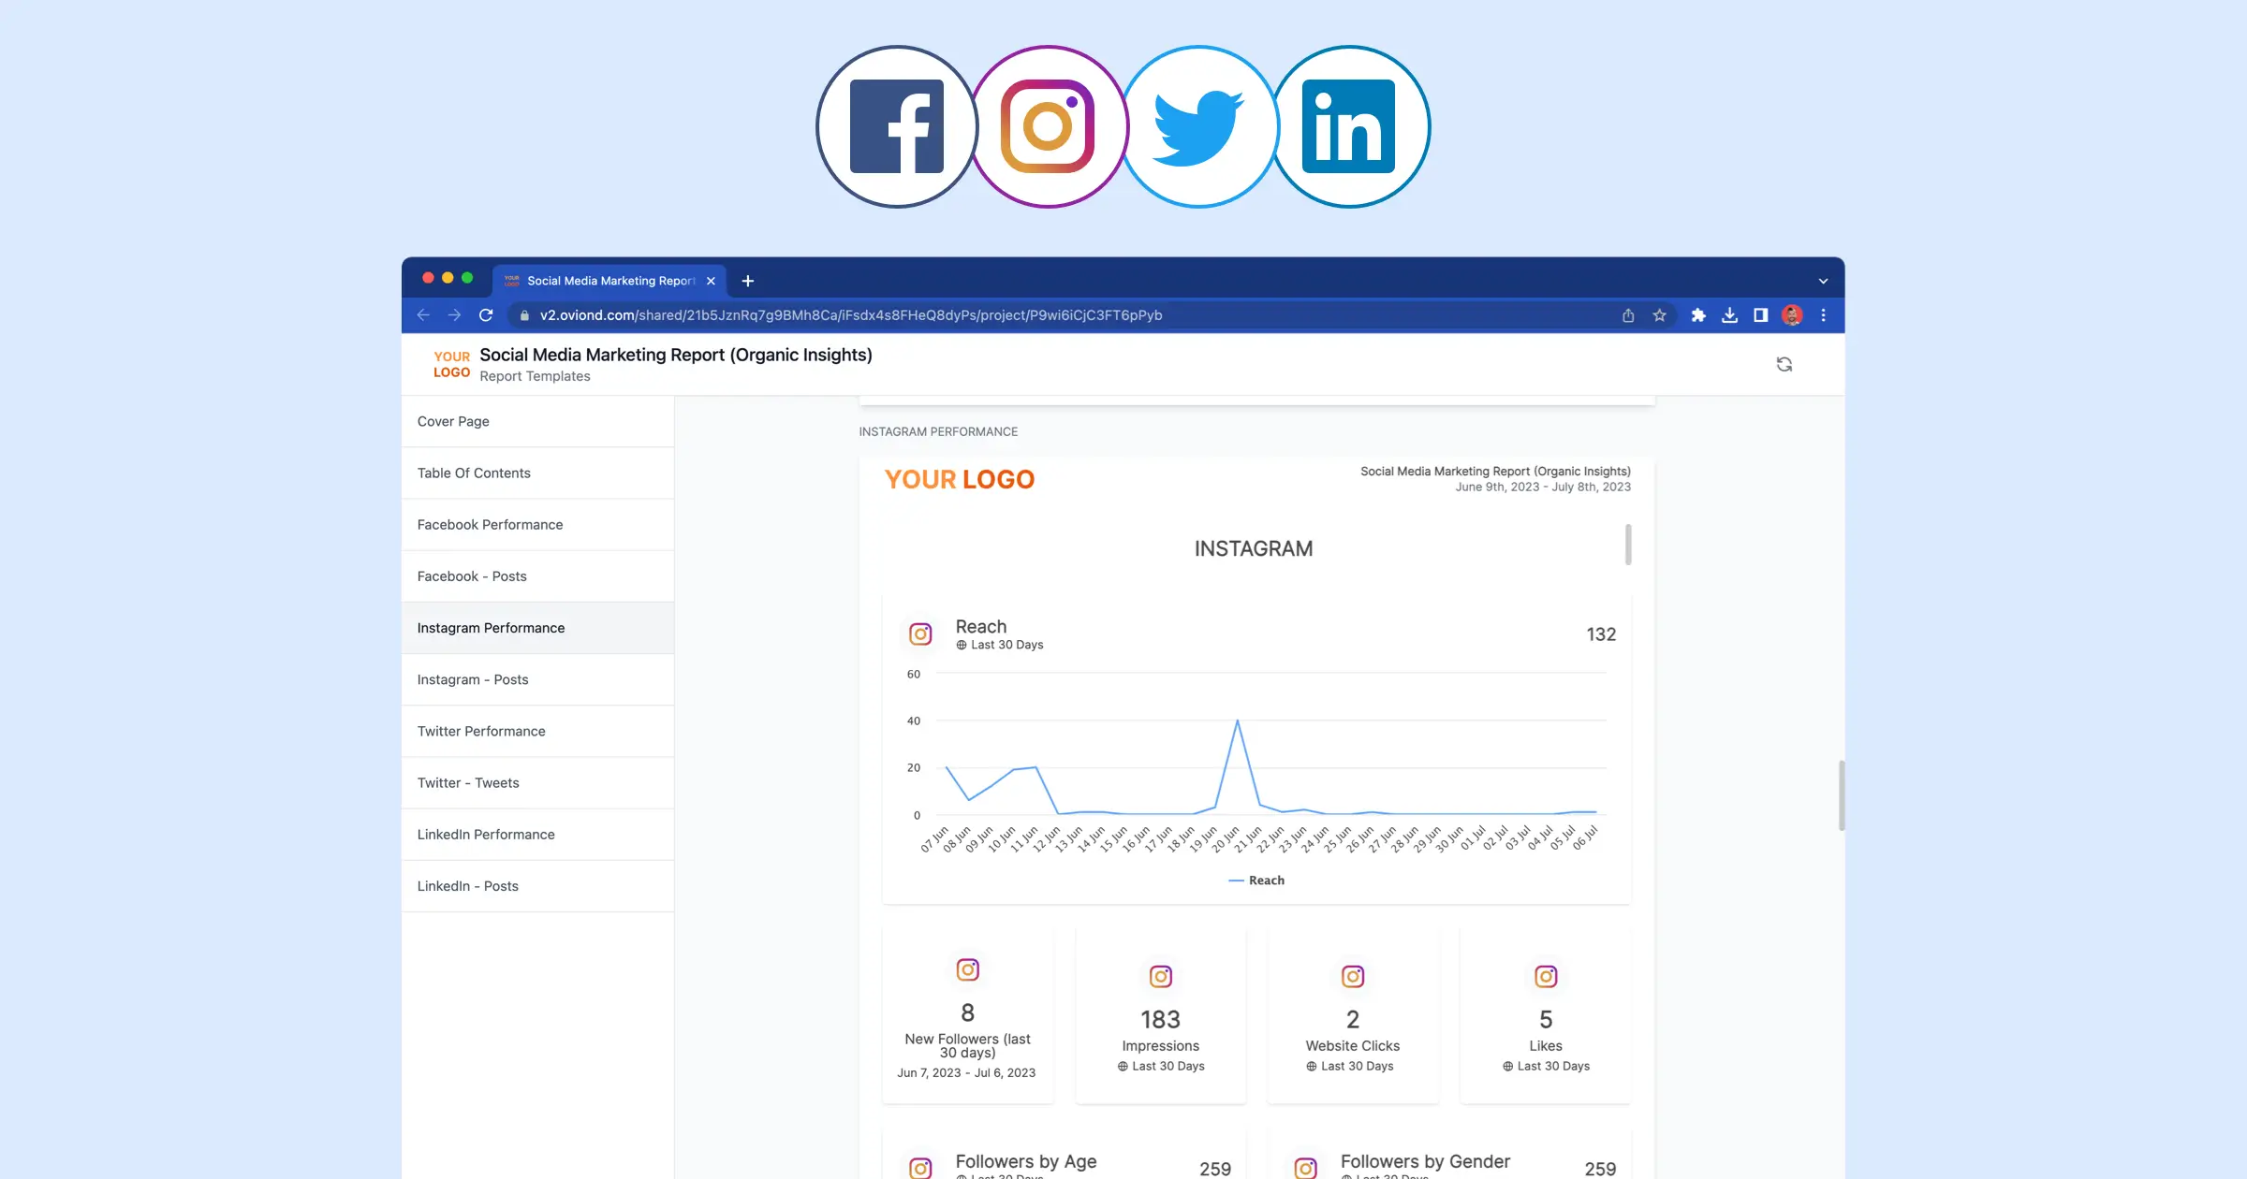Open the browser extensions puzzle icon
Viewport: 2247px width, 1179px height.
(1698, 315)
